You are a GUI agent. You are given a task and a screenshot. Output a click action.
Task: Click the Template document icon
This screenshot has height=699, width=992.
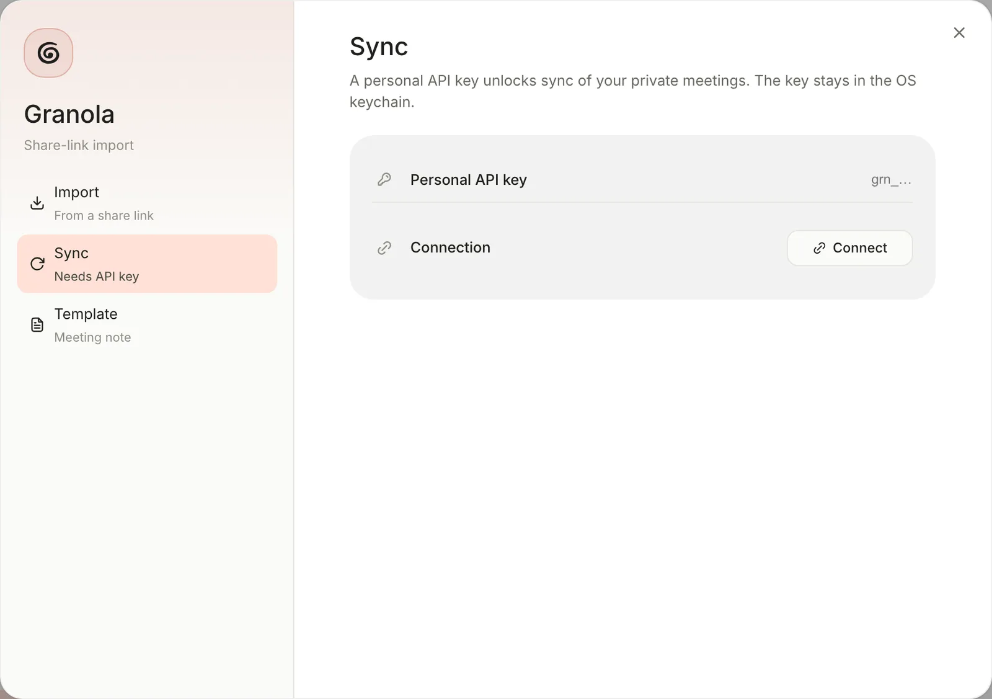pos(37,324)
